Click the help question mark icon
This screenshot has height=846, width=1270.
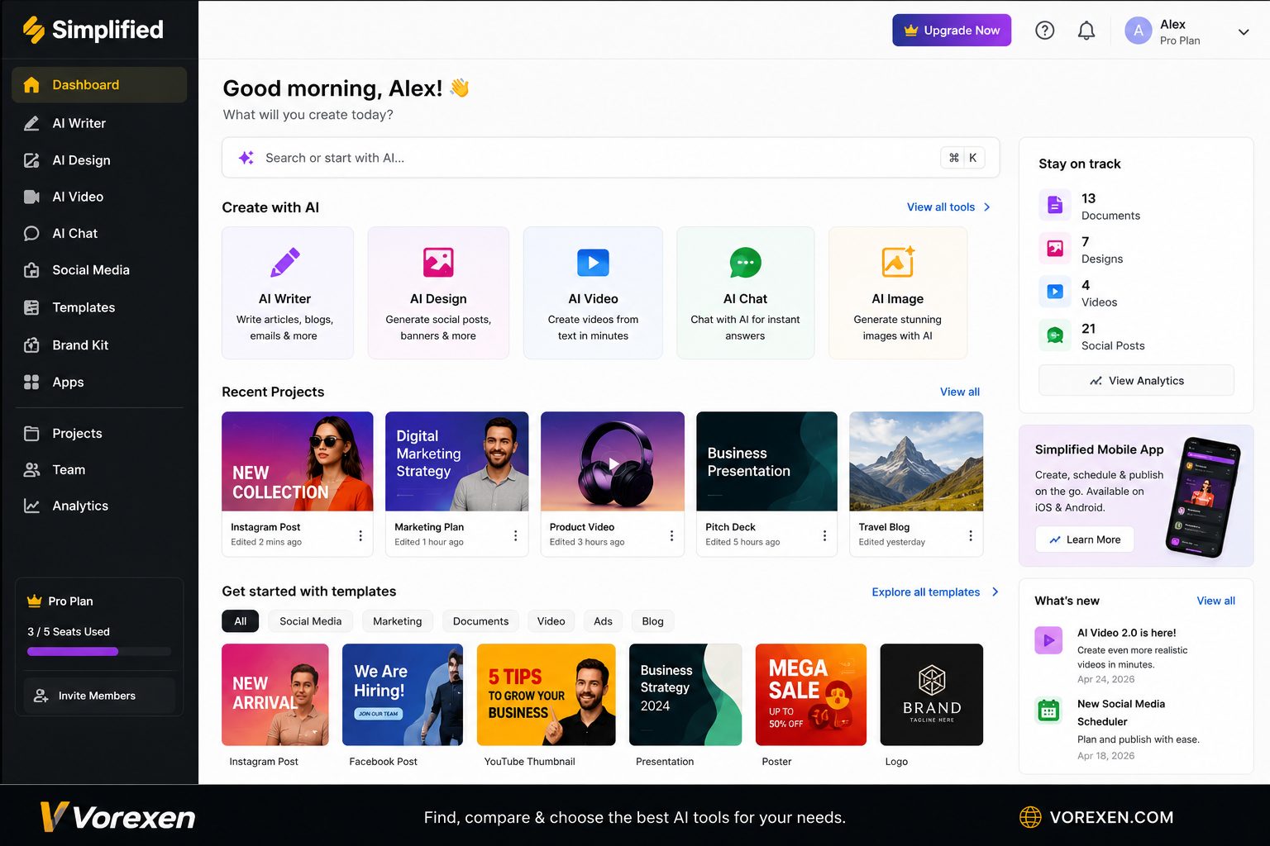1045,31
